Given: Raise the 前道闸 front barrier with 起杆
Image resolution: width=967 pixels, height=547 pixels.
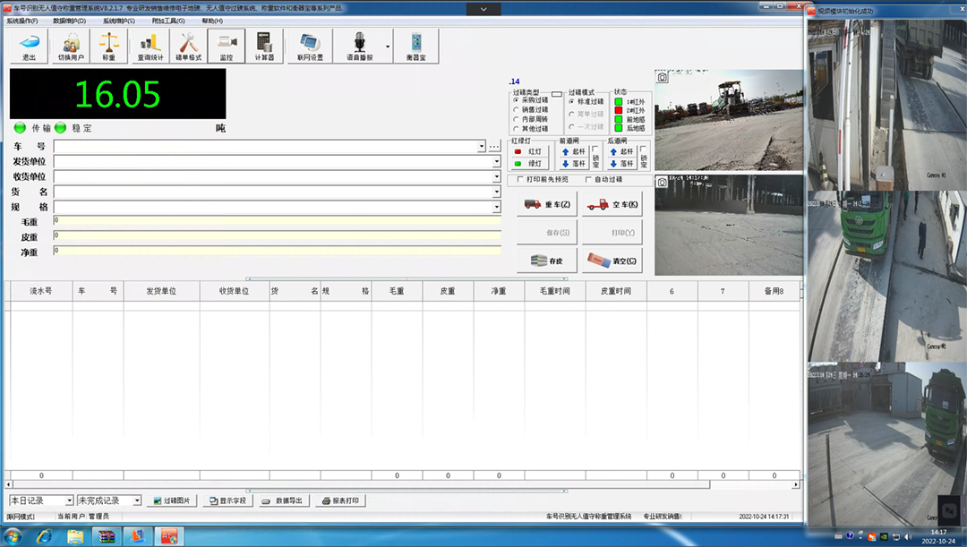Looking at the screenshot, I should coord(574,151).
